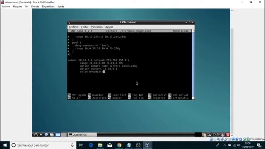Click VirtualBox scroll down arrow

(232, 135)
